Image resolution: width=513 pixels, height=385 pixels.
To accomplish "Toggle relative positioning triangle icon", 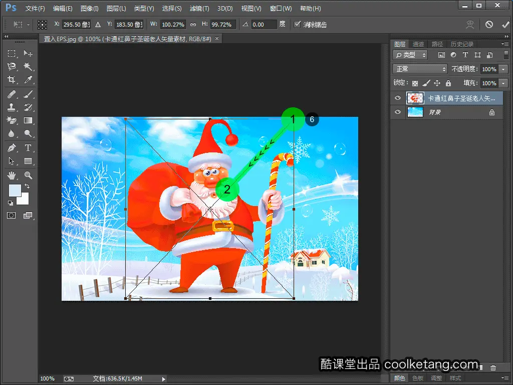I will [98, 25].
